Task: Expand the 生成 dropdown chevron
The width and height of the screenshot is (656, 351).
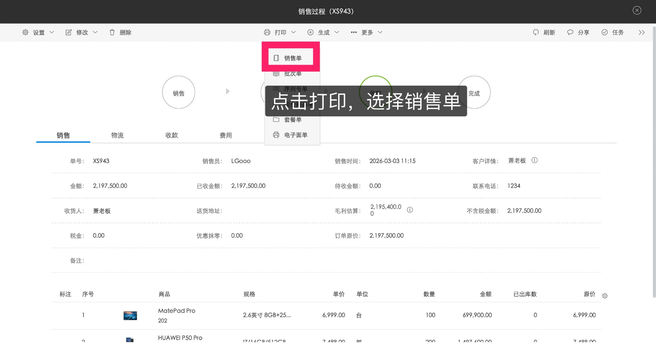Action: point(337,32)
